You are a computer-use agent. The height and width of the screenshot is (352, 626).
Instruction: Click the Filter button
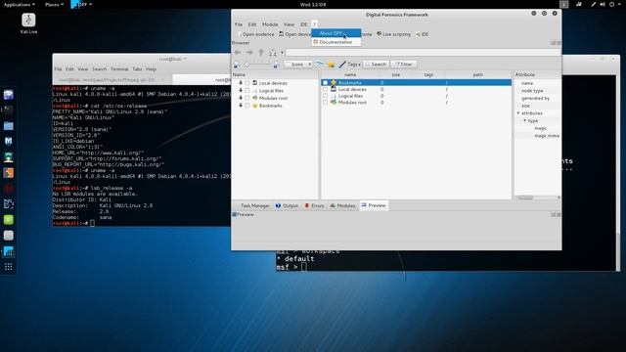click(x=404, y=65)
